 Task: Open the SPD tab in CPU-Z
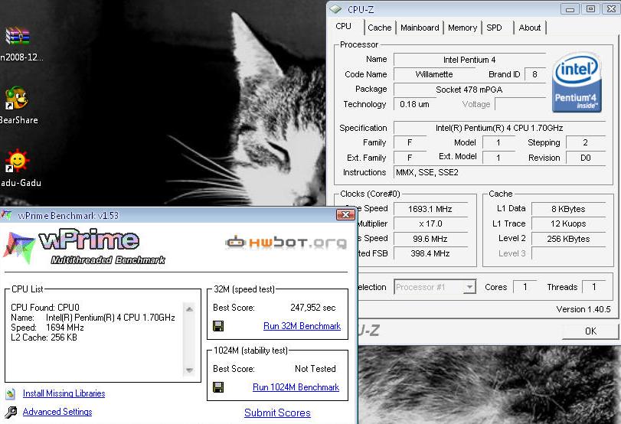click(494, 28)
